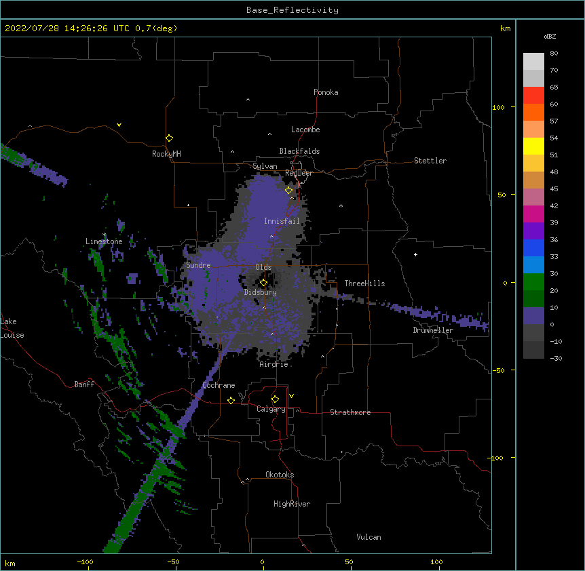Click the asterisk marker above Limestone
The height and width of the screenshot is (571, 585).
pos(104,235)
